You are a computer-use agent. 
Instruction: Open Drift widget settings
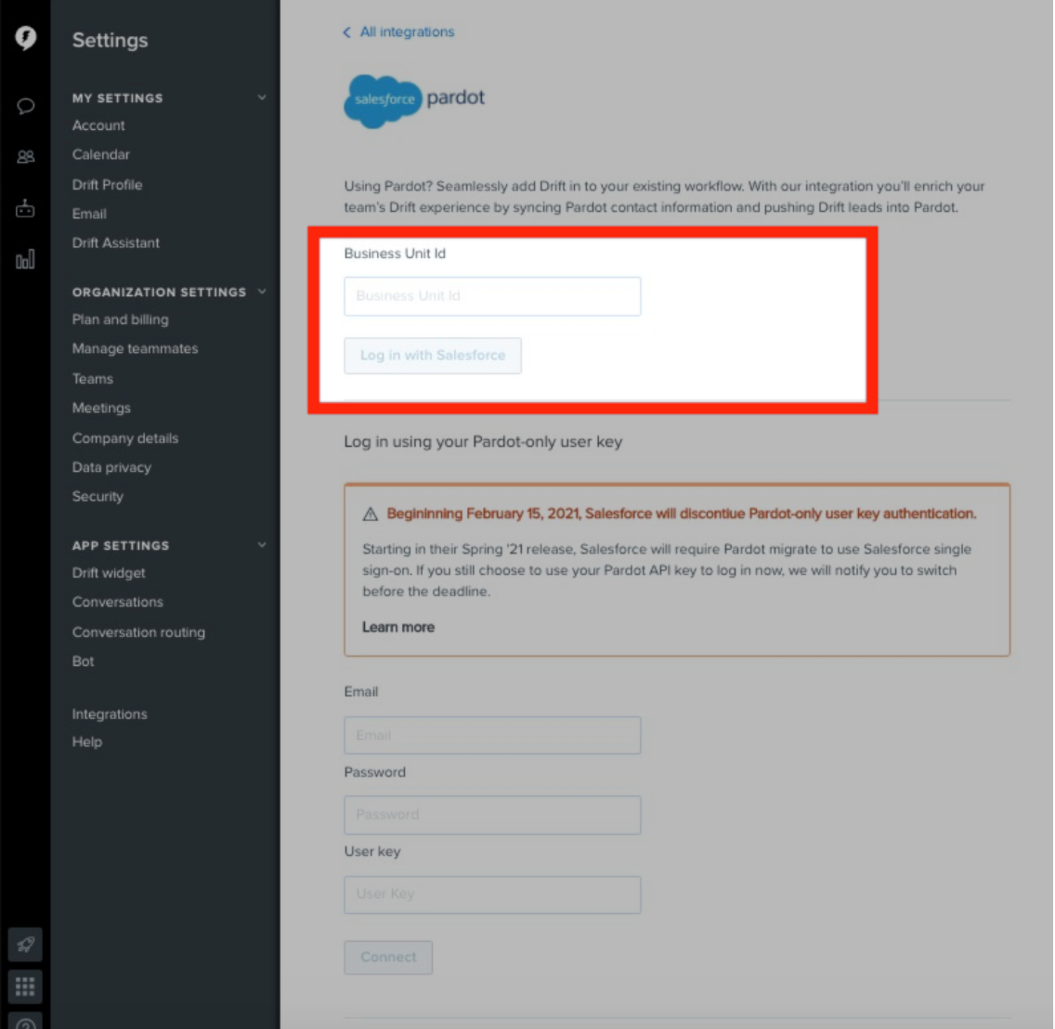pyautogui.click(x=109, y=573)
